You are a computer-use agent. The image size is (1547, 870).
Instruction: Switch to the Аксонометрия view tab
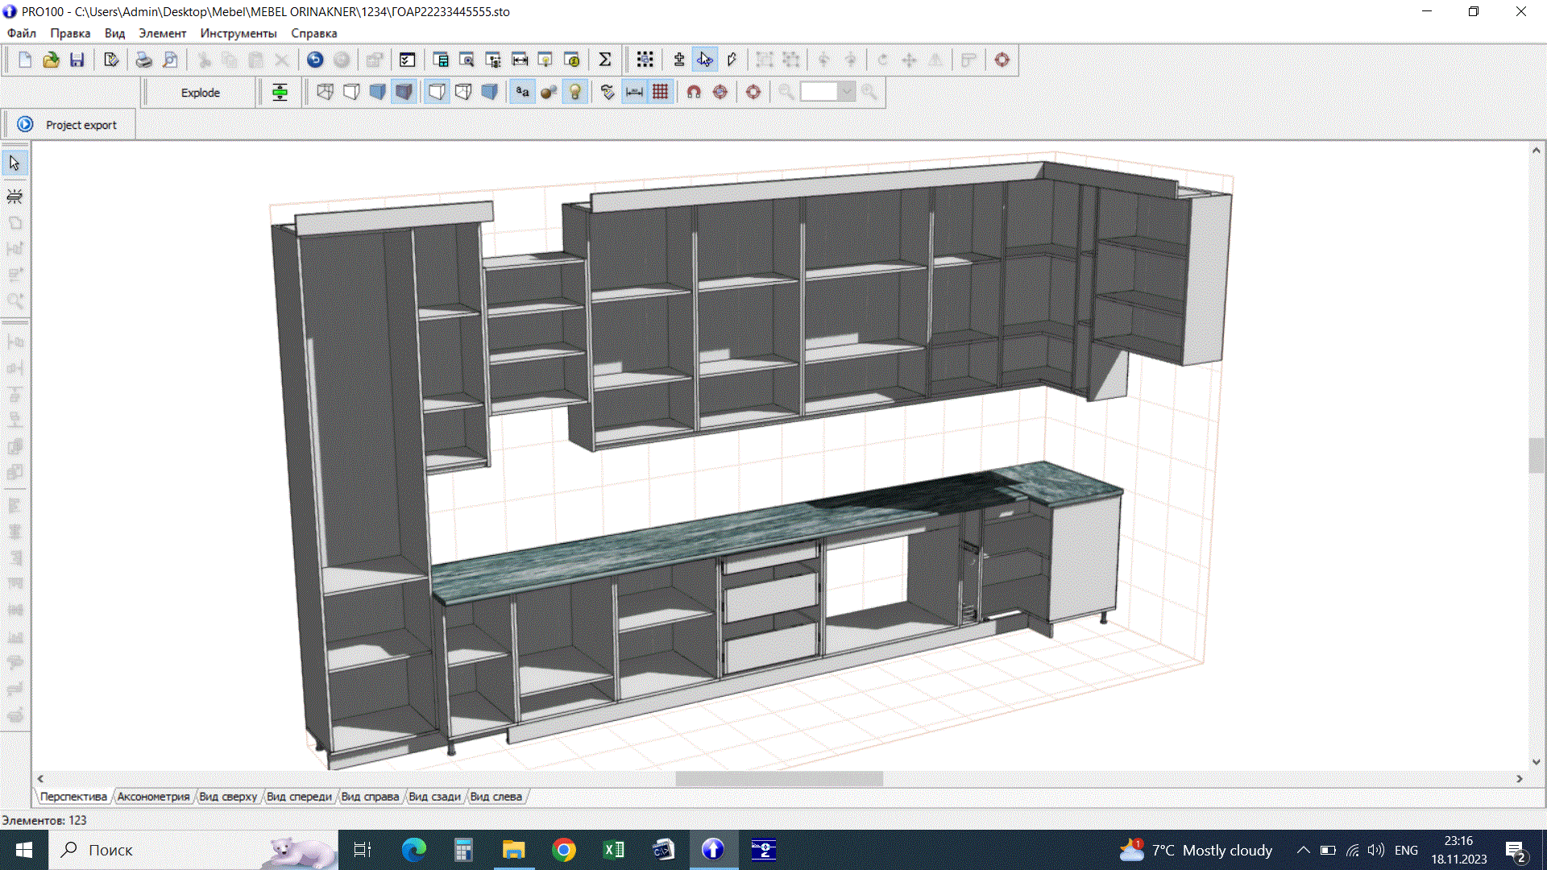tap(153, 796)
